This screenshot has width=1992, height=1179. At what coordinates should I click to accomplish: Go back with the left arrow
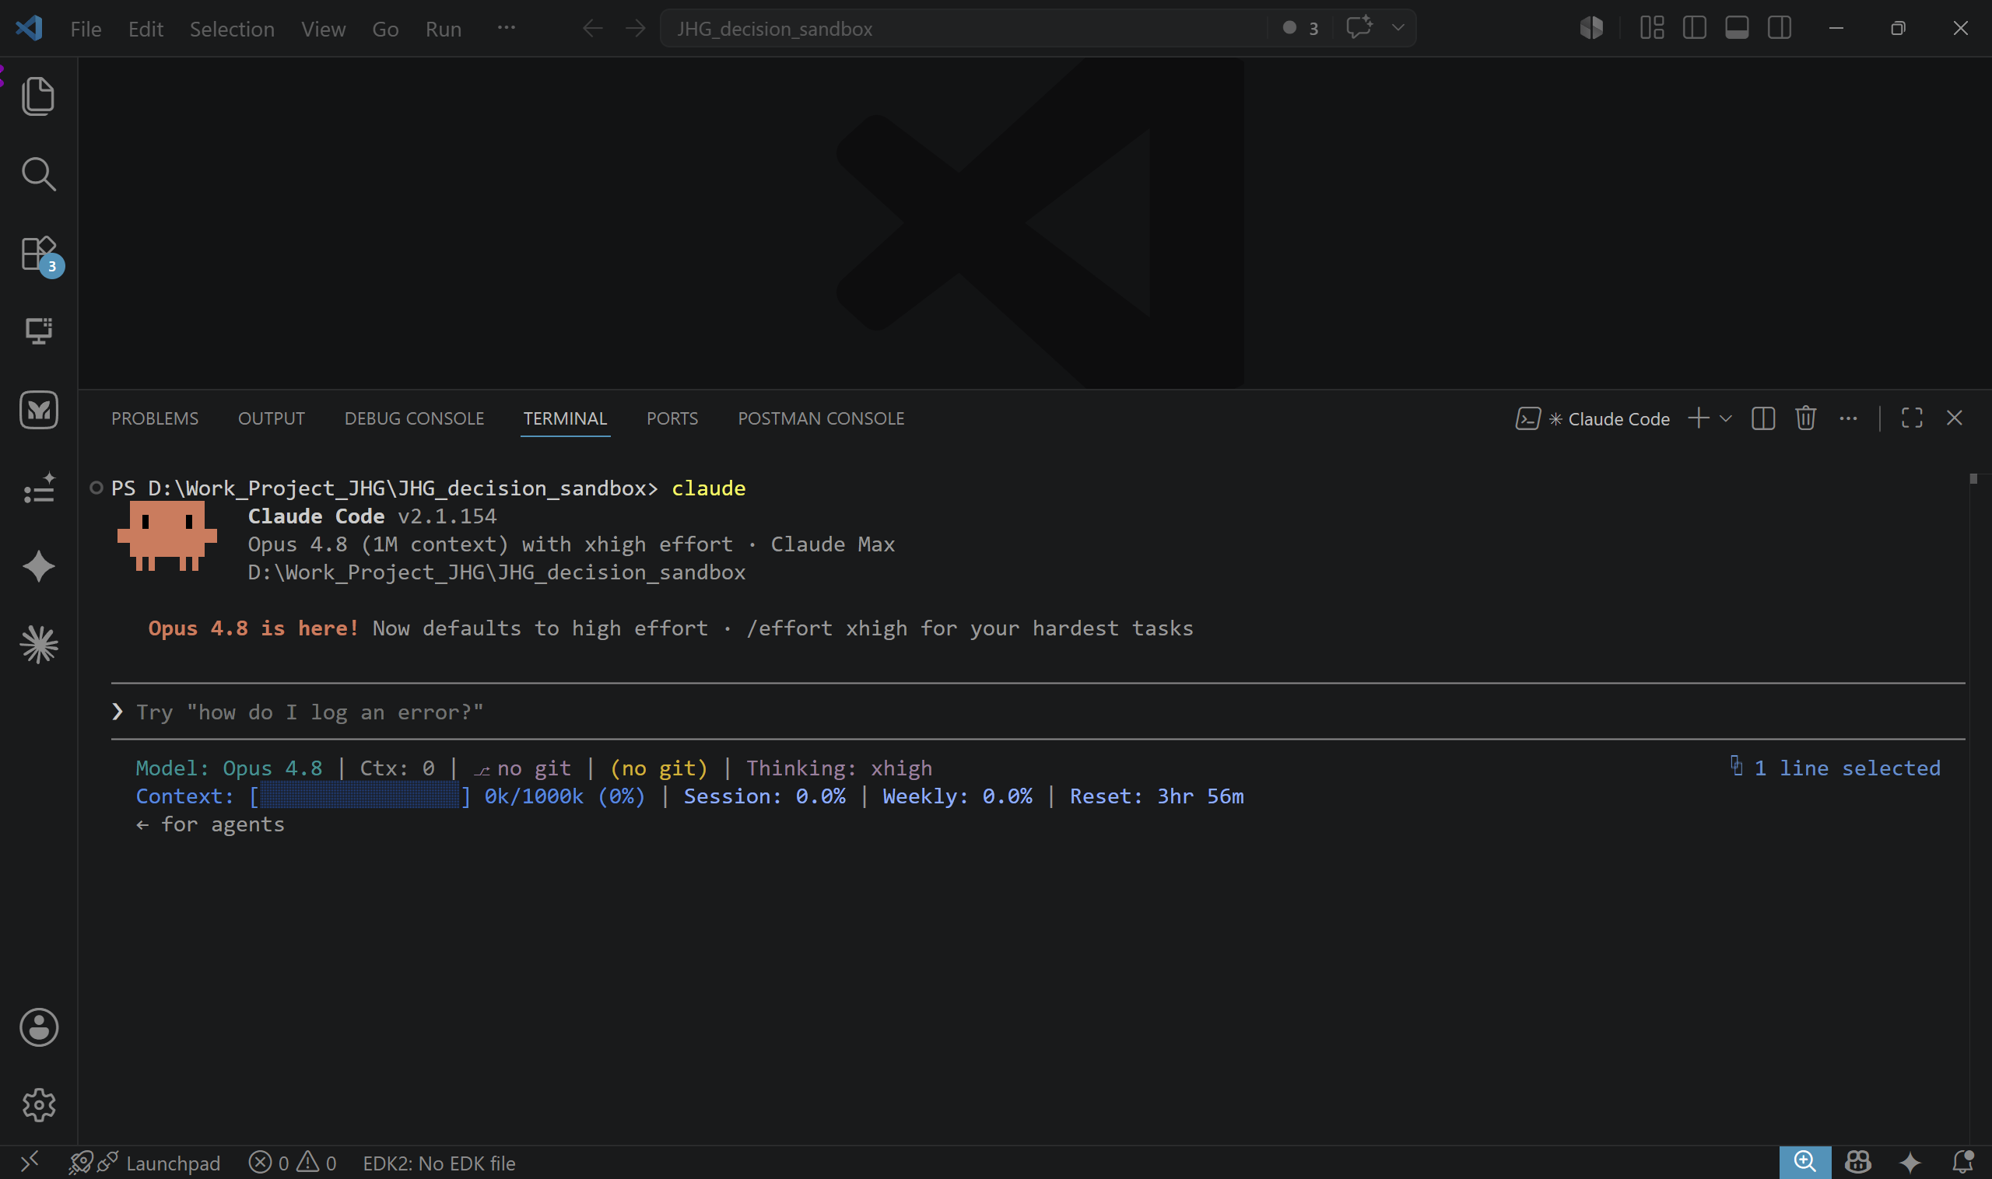(593, 29)
